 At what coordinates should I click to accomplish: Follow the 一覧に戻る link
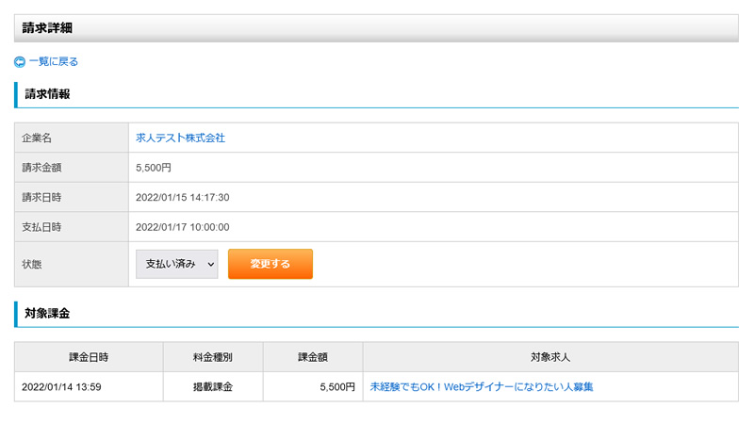(54, 62)
